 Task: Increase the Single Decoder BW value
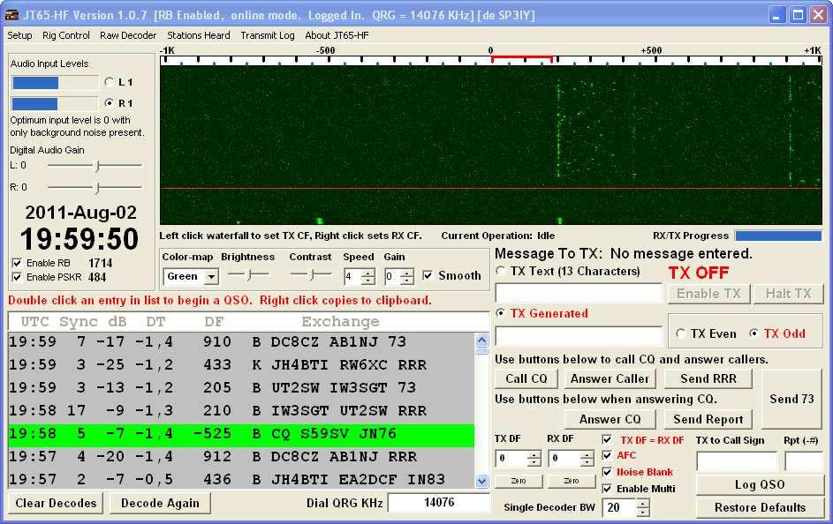[643, 504]
